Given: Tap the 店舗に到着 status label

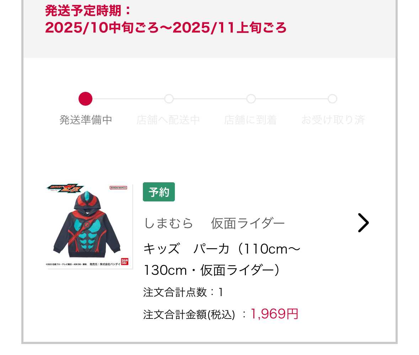Looking at the screenshot, I should [x=251, y=120].
